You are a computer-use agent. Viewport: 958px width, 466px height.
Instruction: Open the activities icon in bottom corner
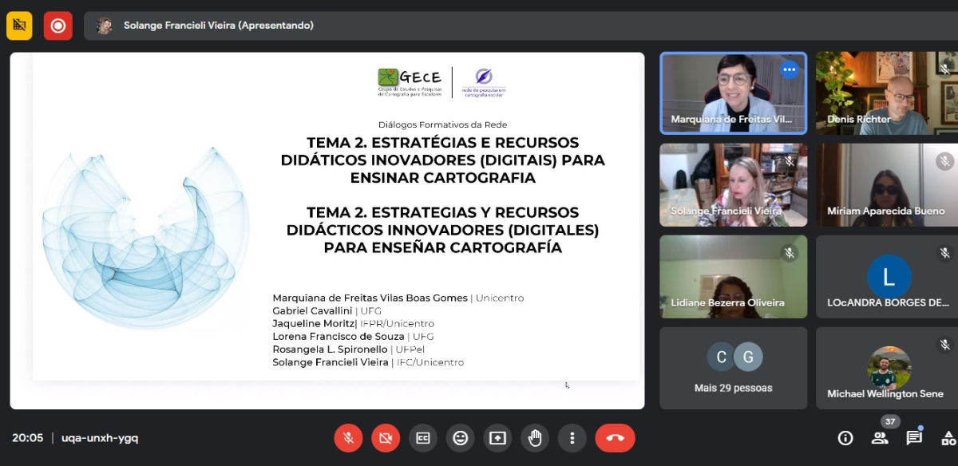pos(948,438)
